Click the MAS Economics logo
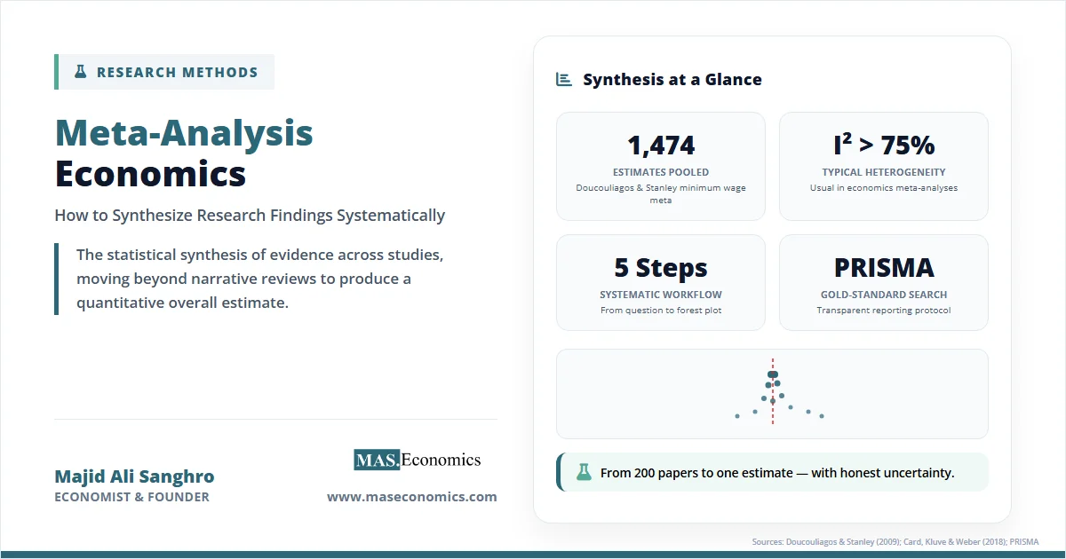This screenshot has height=559, width=1066. (418, 460)
